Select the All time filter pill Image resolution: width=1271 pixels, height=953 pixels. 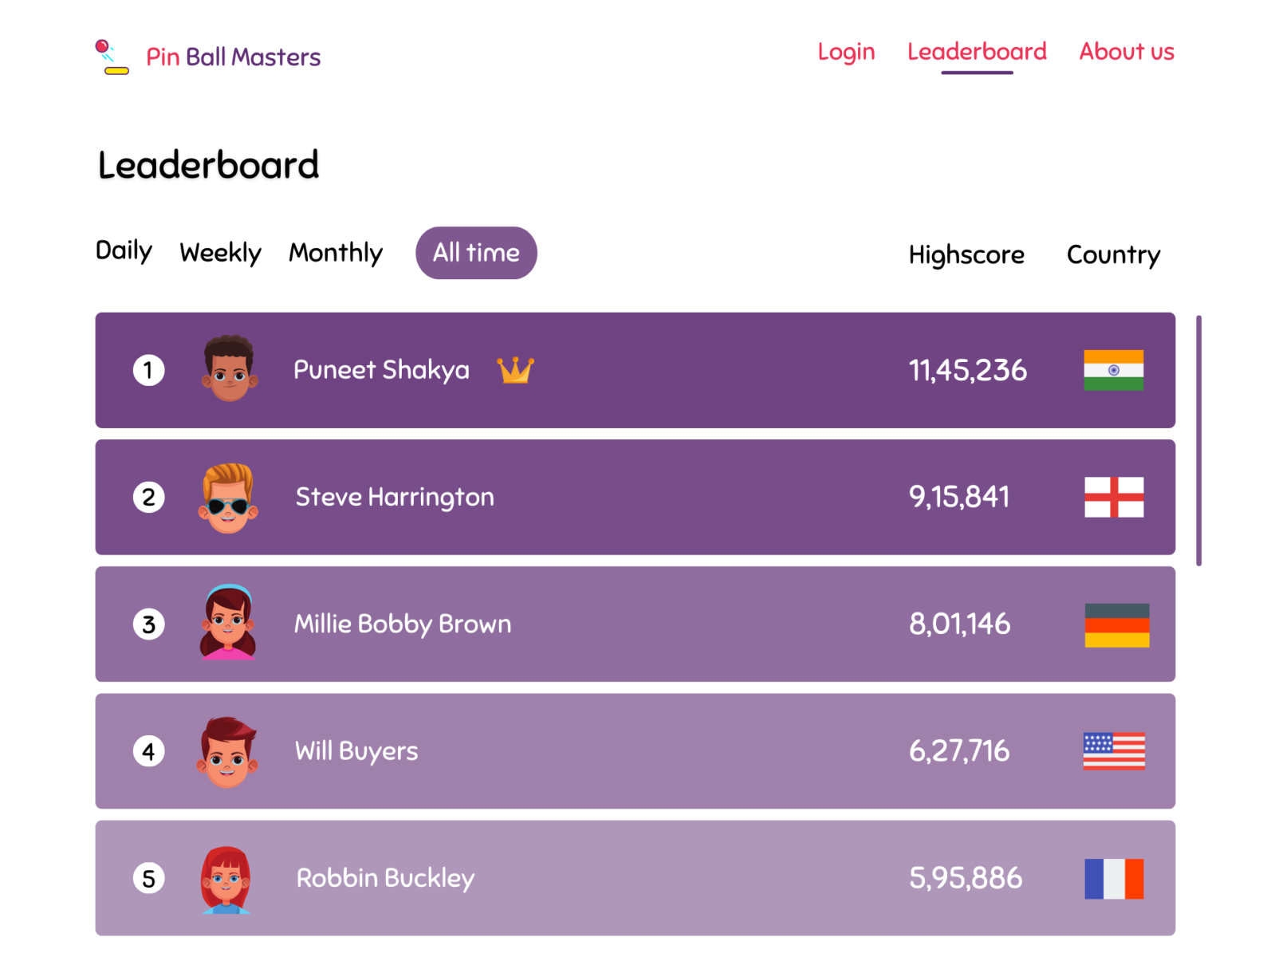[x=476, y=253]
